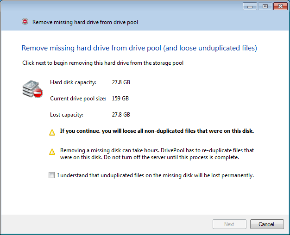Close the wizard window
Image resolution: width=290 pixels, height=235 pixels.
pos(279,6)
